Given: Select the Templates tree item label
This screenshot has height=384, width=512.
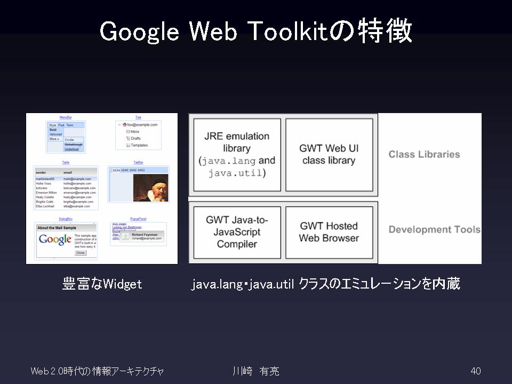Looking at the screenshot, I should (139, 145).
